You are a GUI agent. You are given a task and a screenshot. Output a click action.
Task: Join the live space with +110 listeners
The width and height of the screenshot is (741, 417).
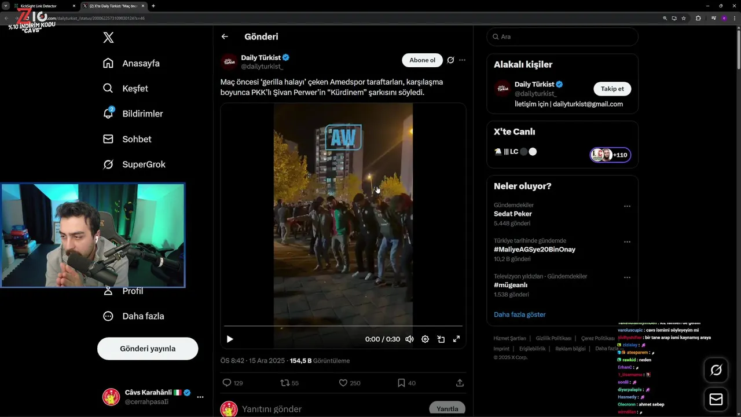[610, 155]
